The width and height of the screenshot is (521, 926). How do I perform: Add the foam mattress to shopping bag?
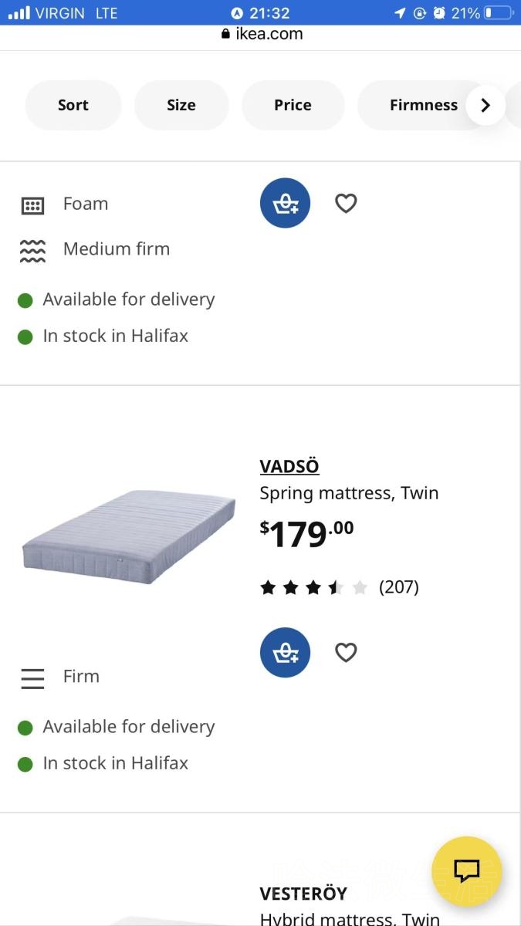285,203
